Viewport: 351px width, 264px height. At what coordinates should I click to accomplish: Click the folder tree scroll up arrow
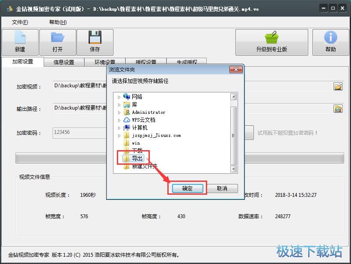pos(233,97)
